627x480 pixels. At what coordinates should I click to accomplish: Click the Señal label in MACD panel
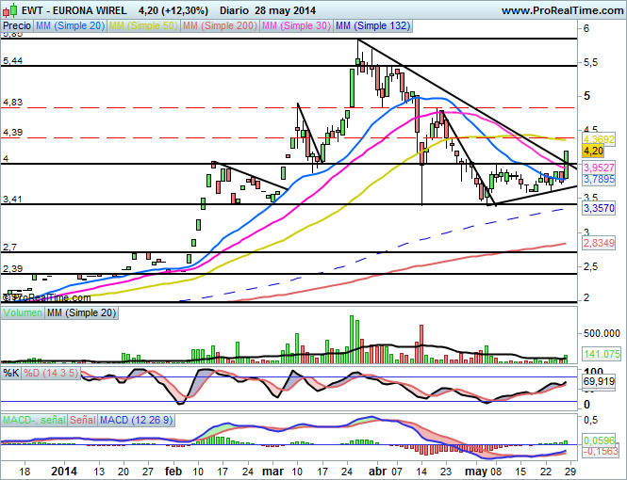point(82,420)
